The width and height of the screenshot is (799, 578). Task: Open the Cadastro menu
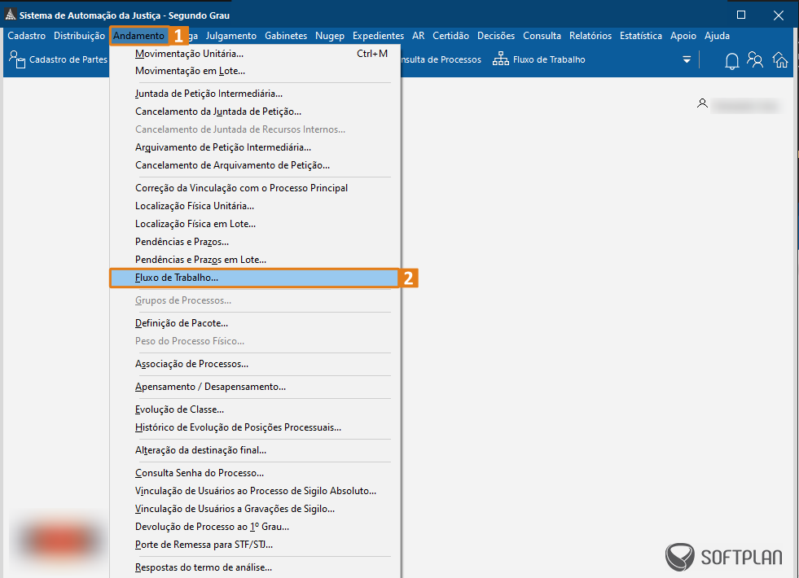click(27, 36)
